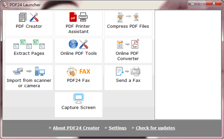This screenshot has width=224, height=139.
Task: Click the PDF24 sheep icon in title bar
Action: pos(6,4)
